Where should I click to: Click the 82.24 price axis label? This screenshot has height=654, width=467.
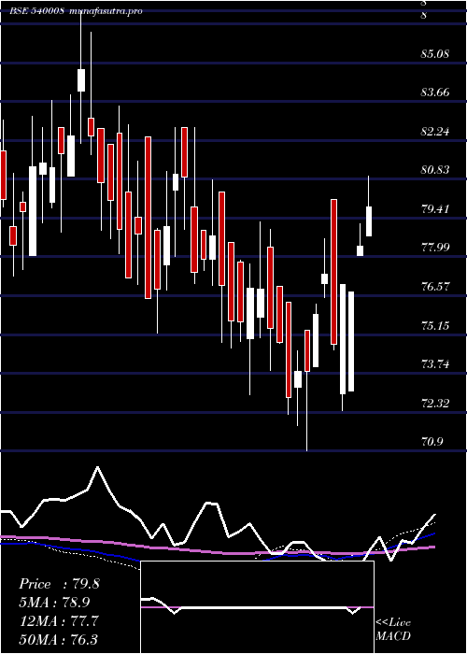pos(435,132)
